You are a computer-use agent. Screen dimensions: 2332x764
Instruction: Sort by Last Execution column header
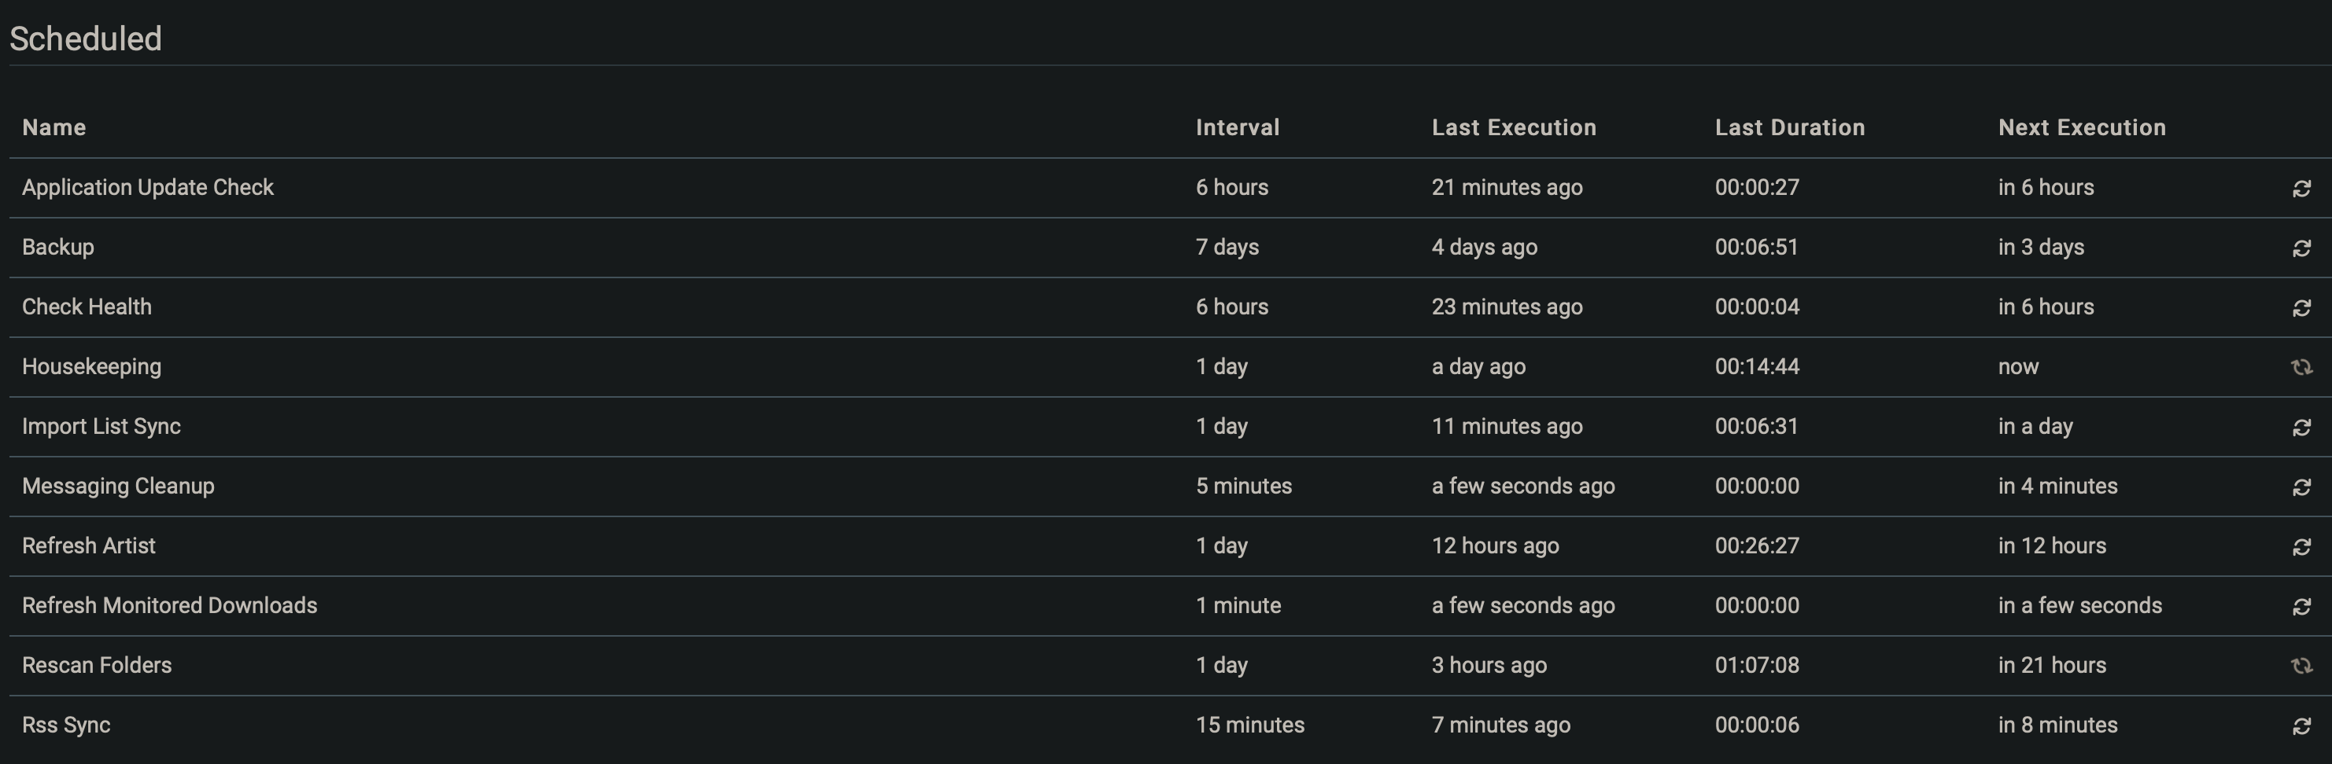point(1513,127)
